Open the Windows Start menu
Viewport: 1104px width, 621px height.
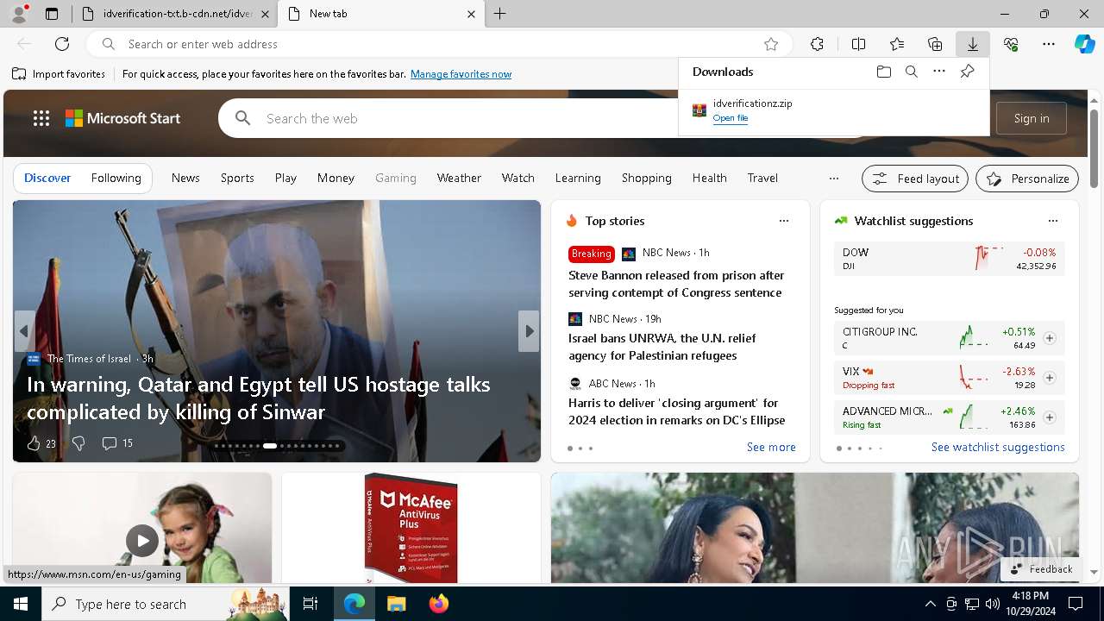pos(21,604)
